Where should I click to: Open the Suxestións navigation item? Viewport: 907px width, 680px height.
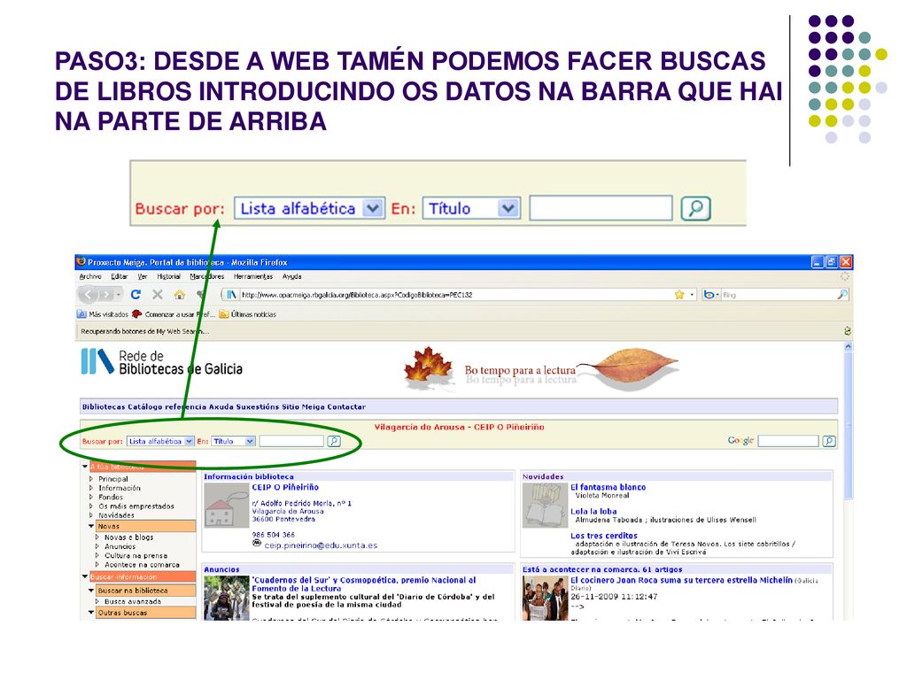coord(258,407)
